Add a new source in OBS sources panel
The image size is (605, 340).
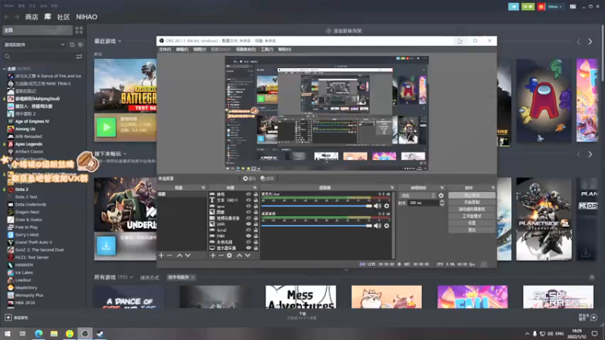coord(213,255)
